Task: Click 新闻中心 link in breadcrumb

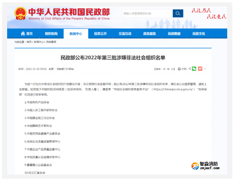Action: pyautogui.click(x=39, y=42)
